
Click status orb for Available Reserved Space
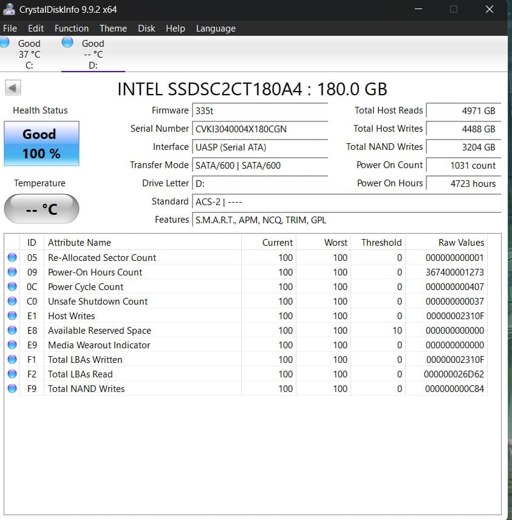[x=12, y=330]
